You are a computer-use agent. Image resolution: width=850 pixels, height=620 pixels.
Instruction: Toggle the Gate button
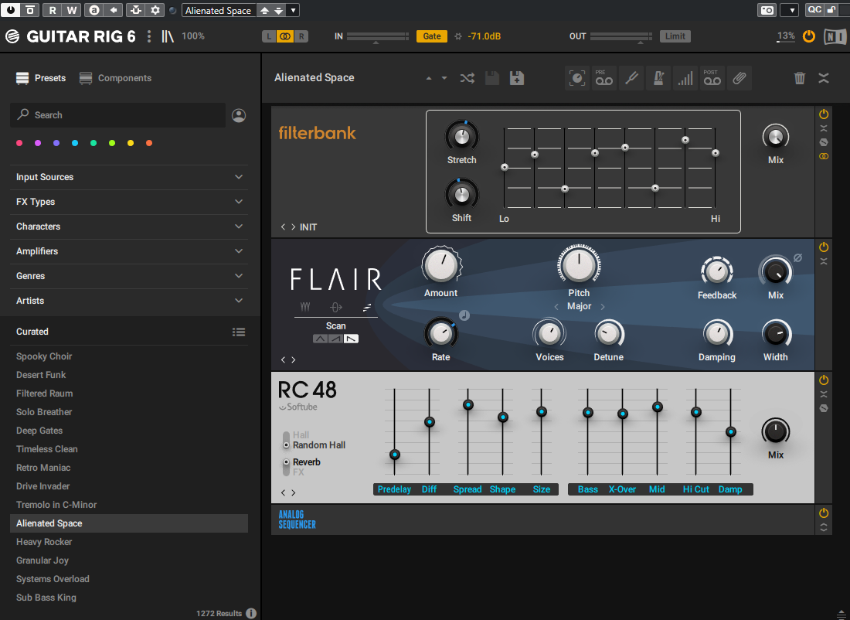coord(431,36)
